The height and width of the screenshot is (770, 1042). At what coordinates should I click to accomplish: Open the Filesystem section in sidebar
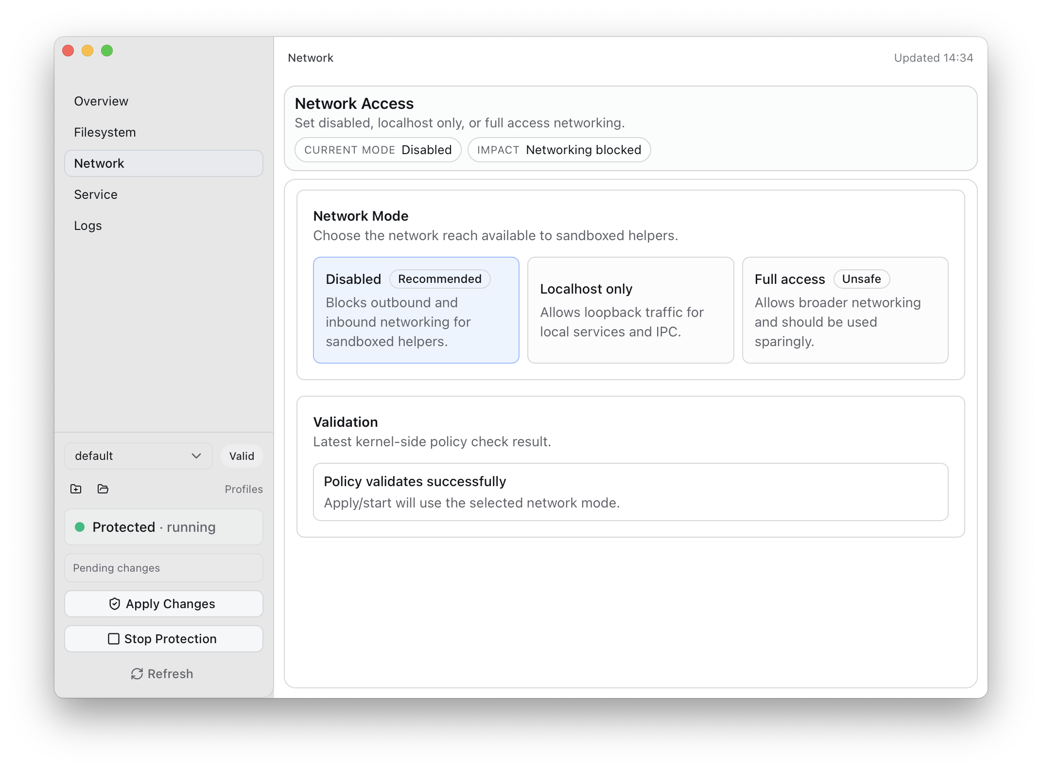coord(105,132)
